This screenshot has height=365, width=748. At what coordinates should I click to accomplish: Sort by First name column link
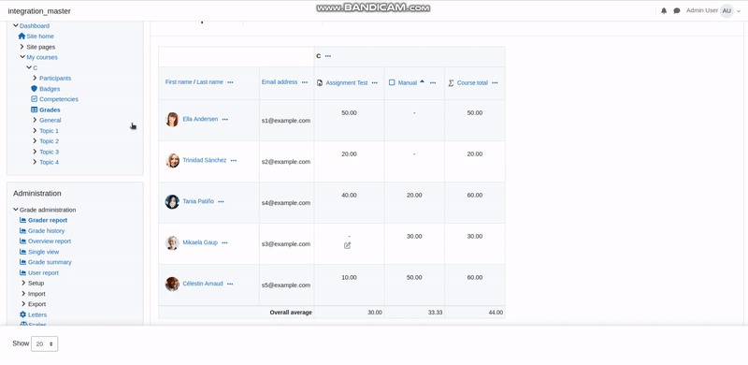click(179, 82)
